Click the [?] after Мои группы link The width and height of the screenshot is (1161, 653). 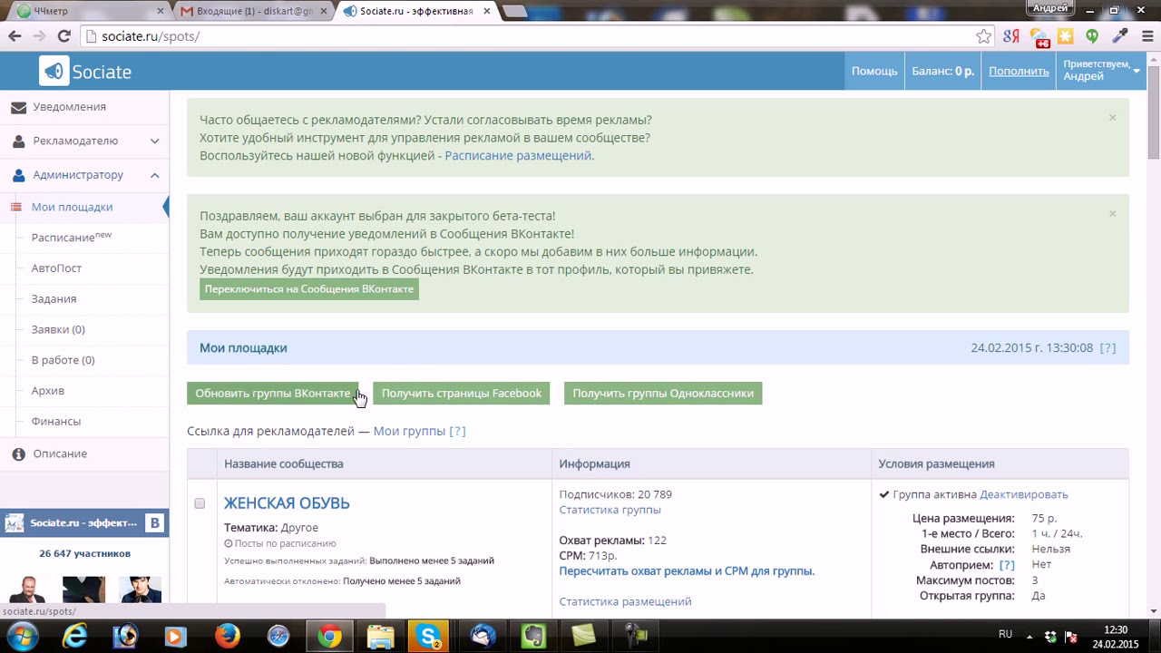pyautogui.click(x=457, y=432)
